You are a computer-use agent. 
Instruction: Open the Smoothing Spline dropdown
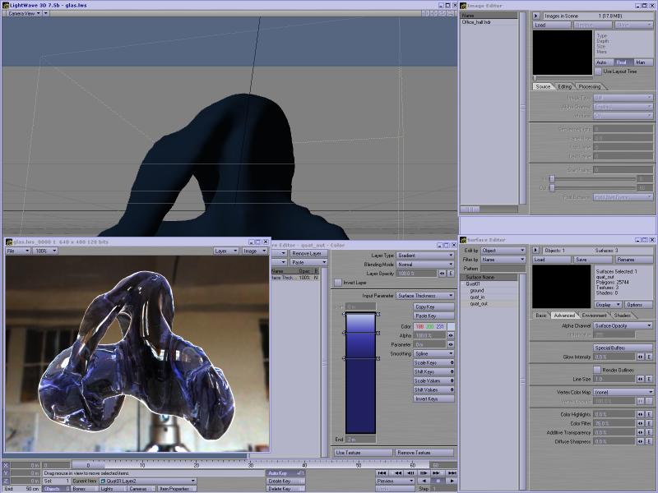pyautogui.click(x=434, y=354)
